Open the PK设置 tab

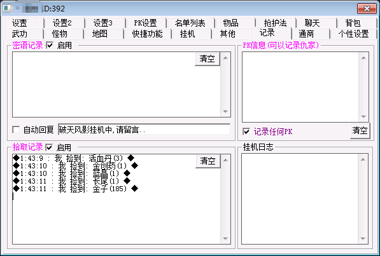pyautogui.click(x=145, y=23)
